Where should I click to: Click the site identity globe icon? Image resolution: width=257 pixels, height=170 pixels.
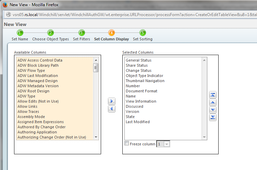coord(9,15)
